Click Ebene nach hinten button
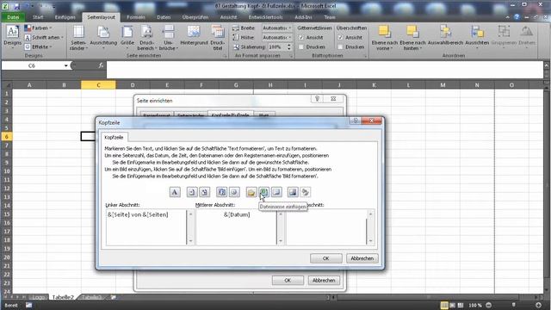Image resolution: width=551 pixels, height=310 pixels. point(412,38)
